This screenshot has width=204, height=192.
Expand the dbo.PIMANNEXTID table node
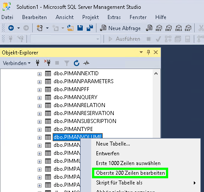(39, 74)
